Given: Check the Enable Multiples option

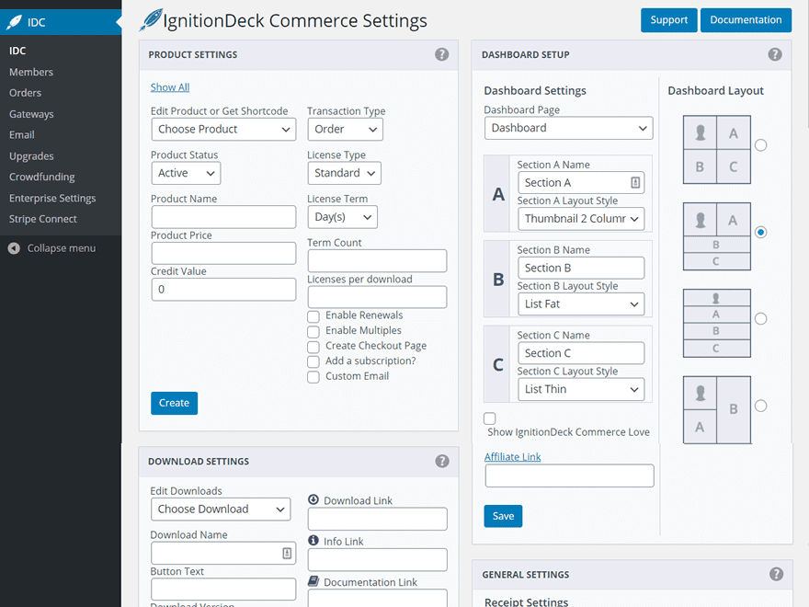Looking at the screenshot, I should tap(313, 331).
